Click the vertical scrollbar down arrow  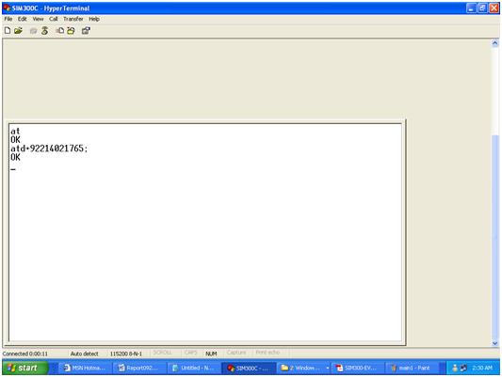495,343
